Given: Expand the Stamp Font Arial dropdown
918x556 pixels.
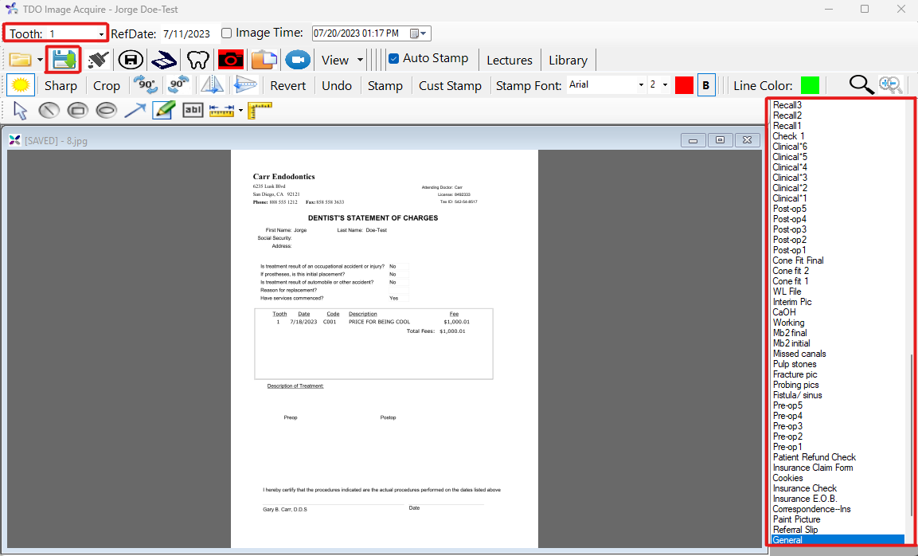Looking at the screenshot, I should [641, 85].
